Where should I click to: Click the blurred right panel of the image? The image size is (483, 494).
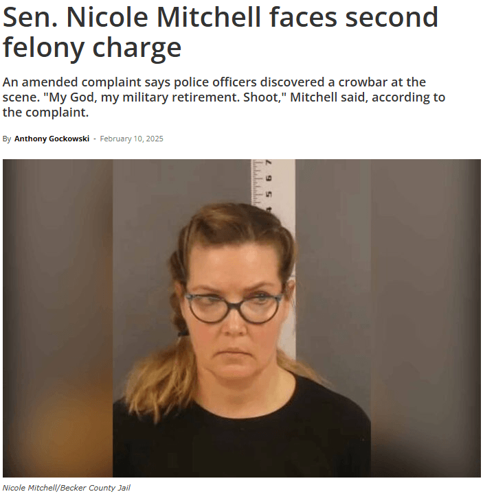(425, 318)
